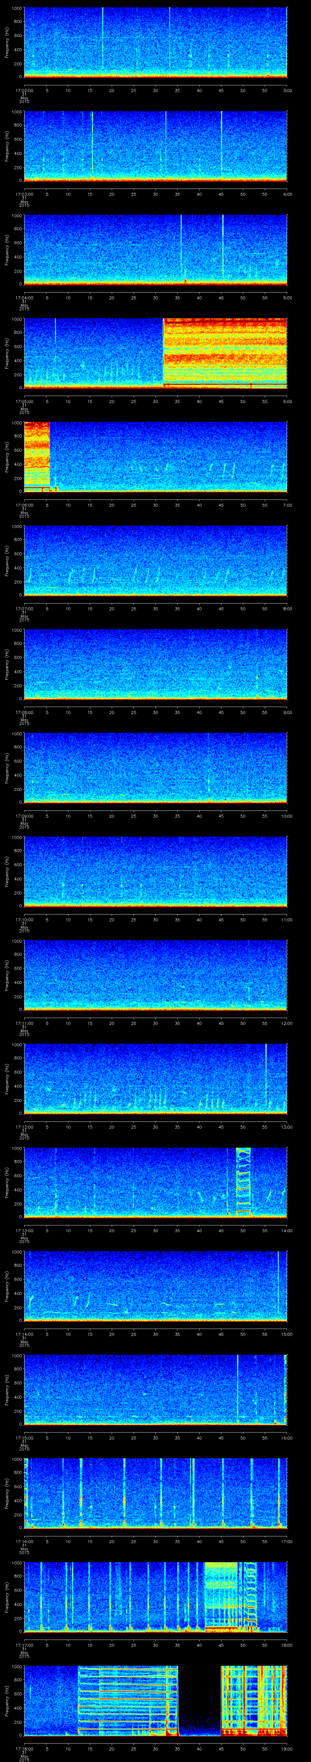Select the 17:07:00 spectrogram panel
Screen dimensions: 311x1762
click(x=155, y=560)
